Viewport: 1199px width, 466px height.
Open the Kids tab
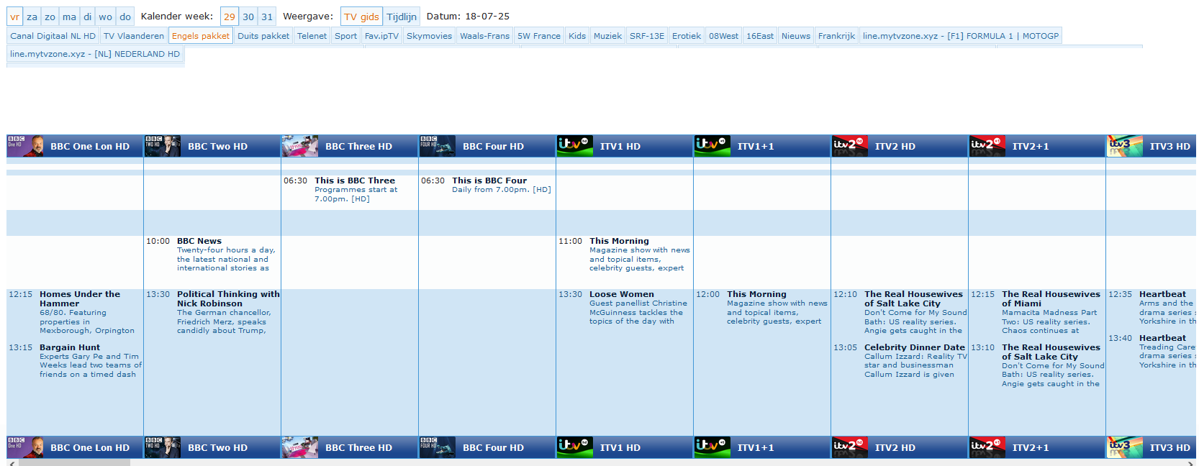click(x=577, y=36)
